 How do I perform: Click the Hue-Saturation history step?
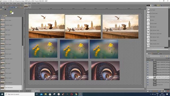coord(11,87)
